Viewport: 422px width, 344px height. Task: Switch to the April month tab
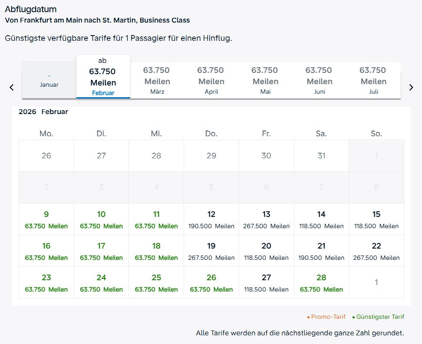211,80
